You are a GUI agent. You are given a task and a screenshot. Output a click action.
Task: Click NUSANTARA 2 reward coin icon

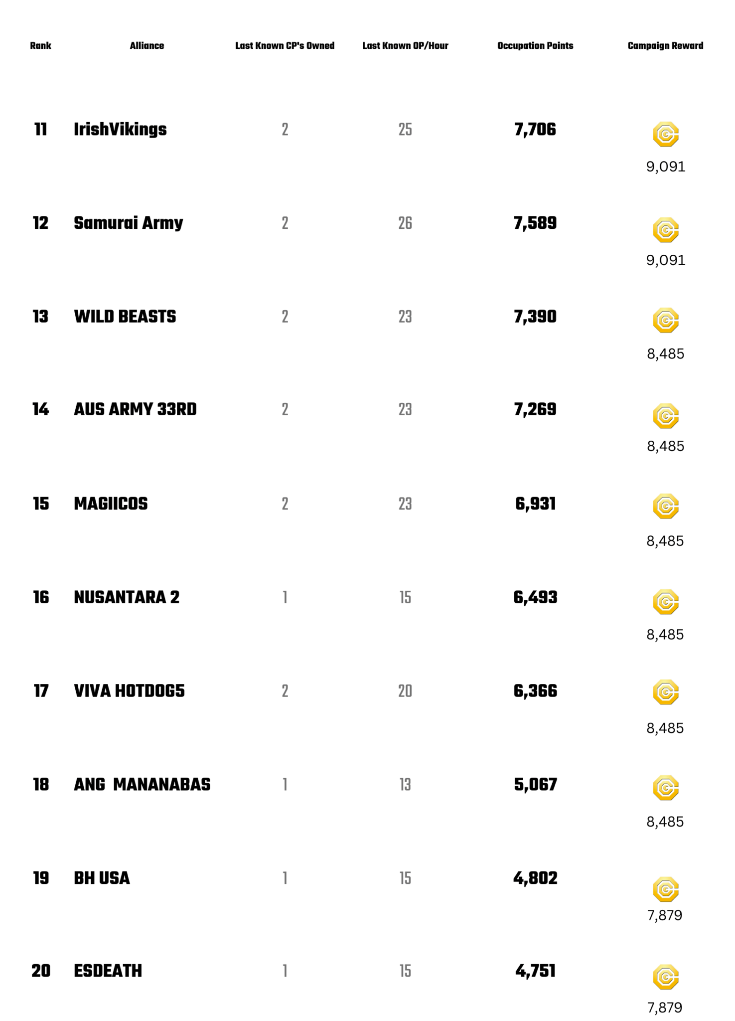coord(665,602)
